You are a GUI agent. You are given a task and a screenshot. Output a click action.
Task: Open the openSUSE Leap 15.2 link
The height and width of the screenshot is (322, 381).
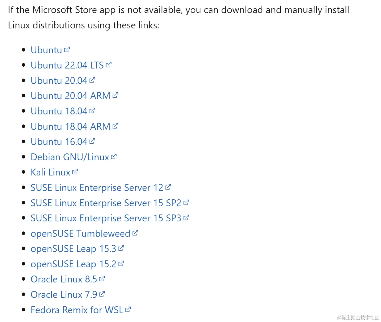pyautogui.click(x=74, y=264)
